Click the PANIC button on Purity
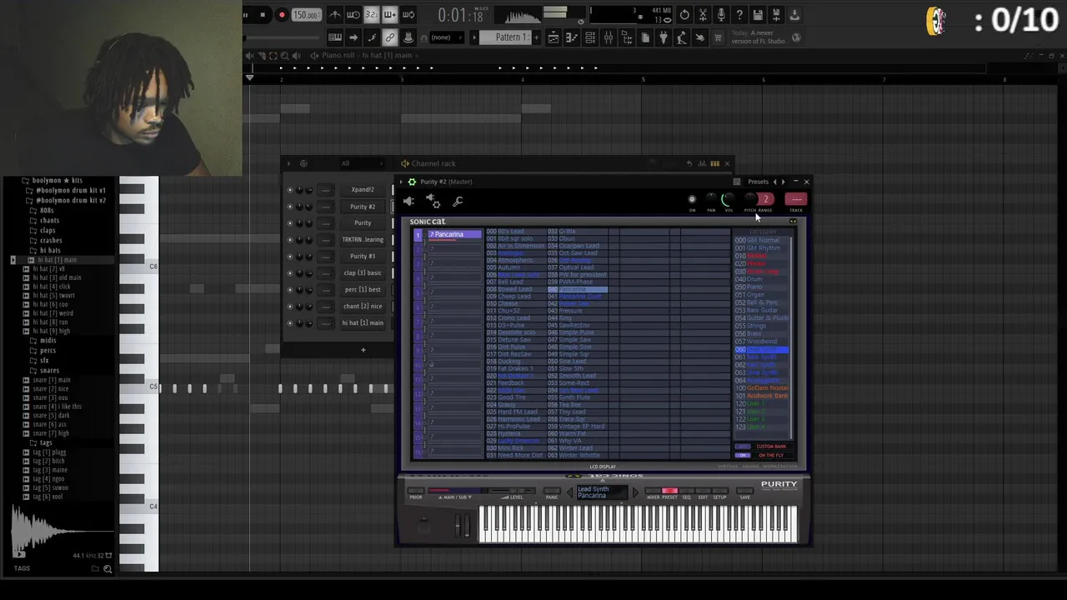 (x=552, y=492)
